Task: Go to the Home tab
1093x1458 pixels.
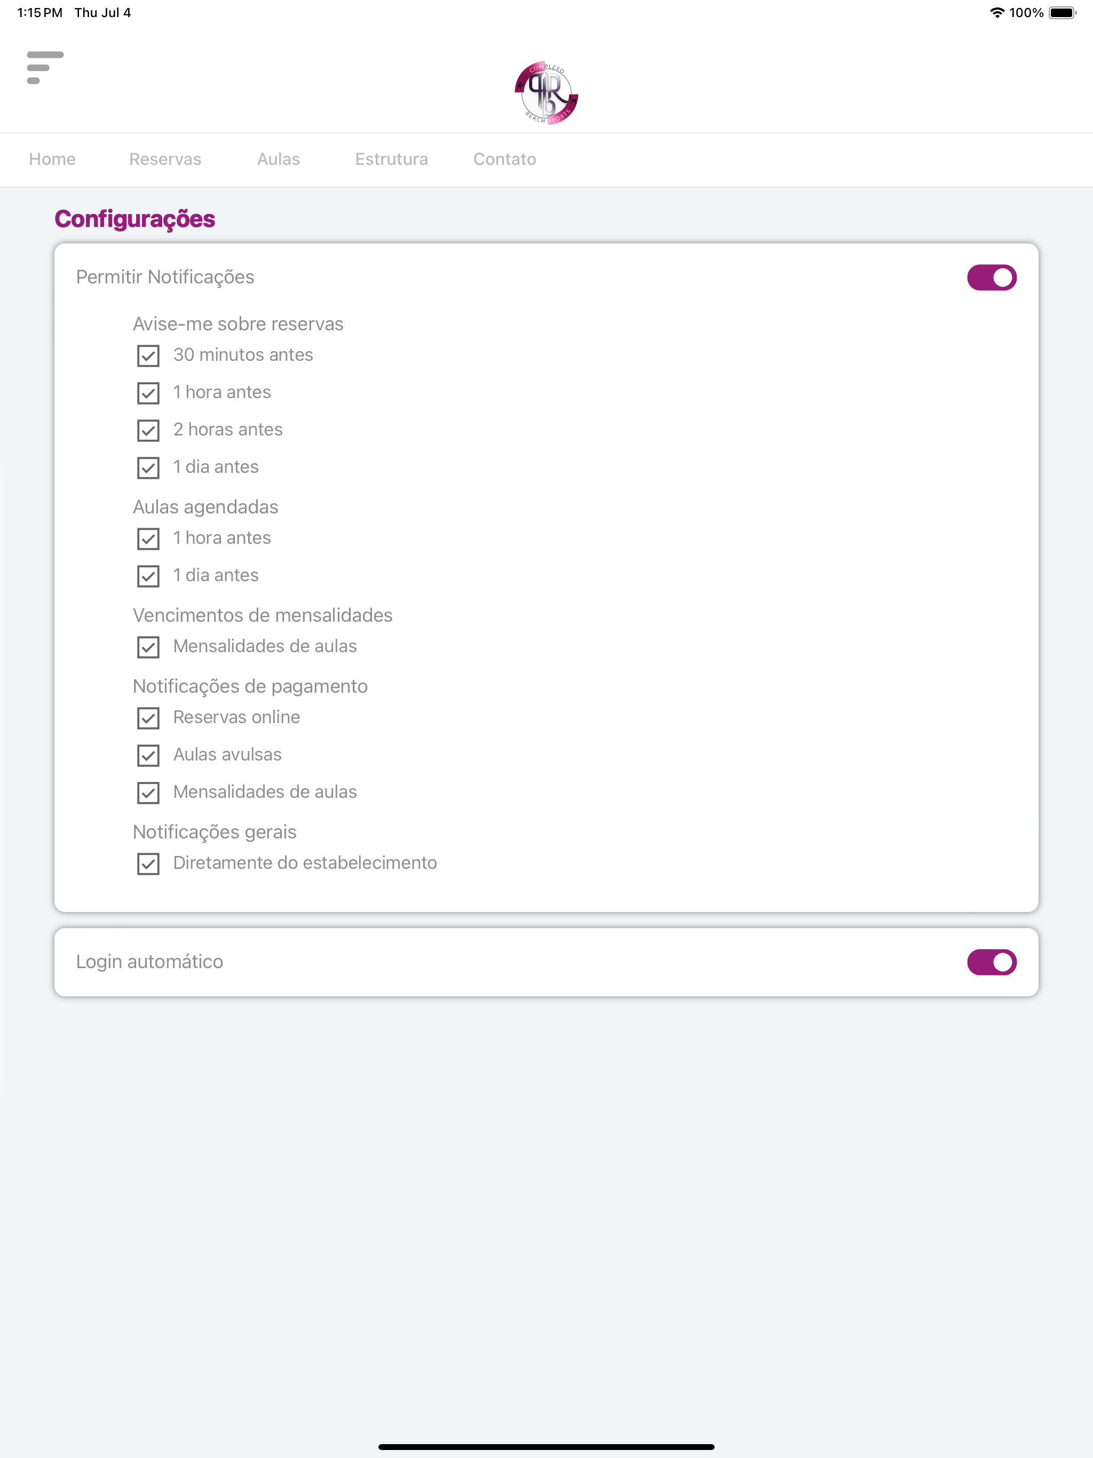Action: pyautogui.click(x=52, y=159)
